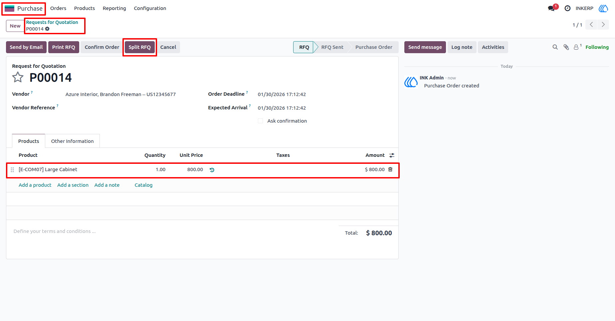Open the Purchase app home icon
615x321 pixels.
(x=9, y=8)
